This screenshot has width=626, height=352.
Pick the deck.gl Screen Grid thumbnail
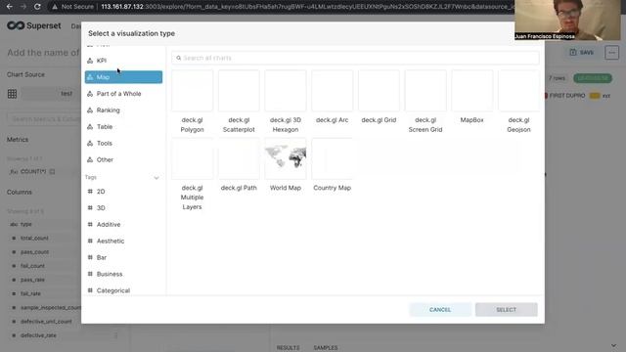tap(425, 91)
